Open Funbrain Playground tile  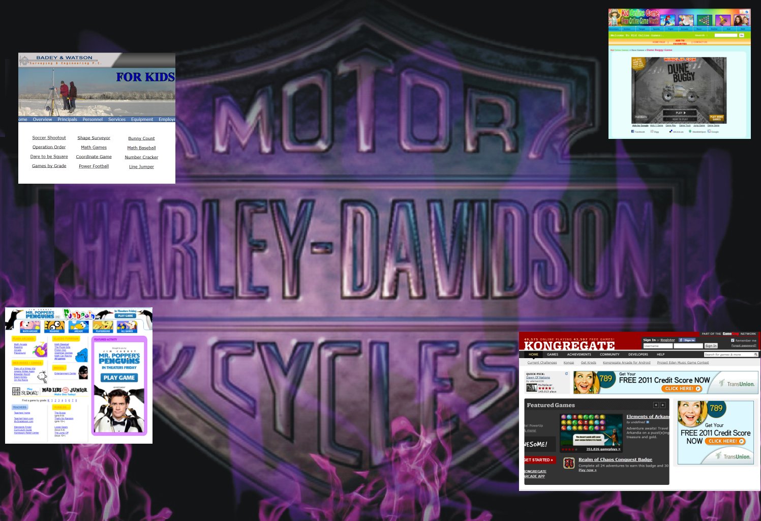[x=103, y=326]
